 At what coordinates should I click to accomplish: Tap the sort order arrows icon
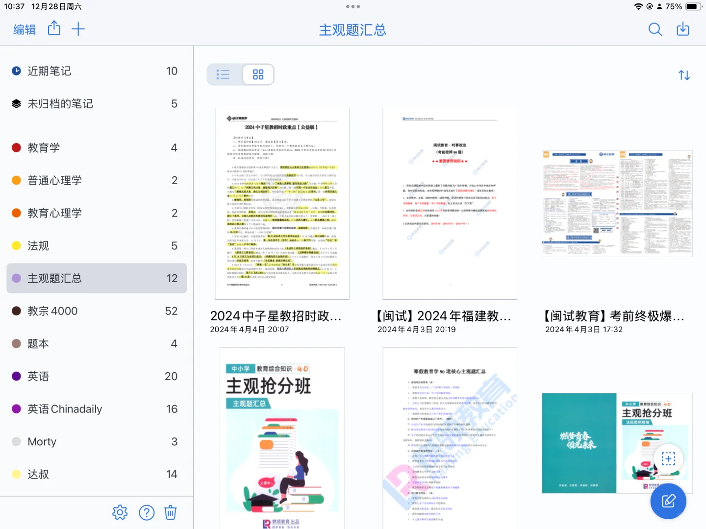click(x=684, y=74)
